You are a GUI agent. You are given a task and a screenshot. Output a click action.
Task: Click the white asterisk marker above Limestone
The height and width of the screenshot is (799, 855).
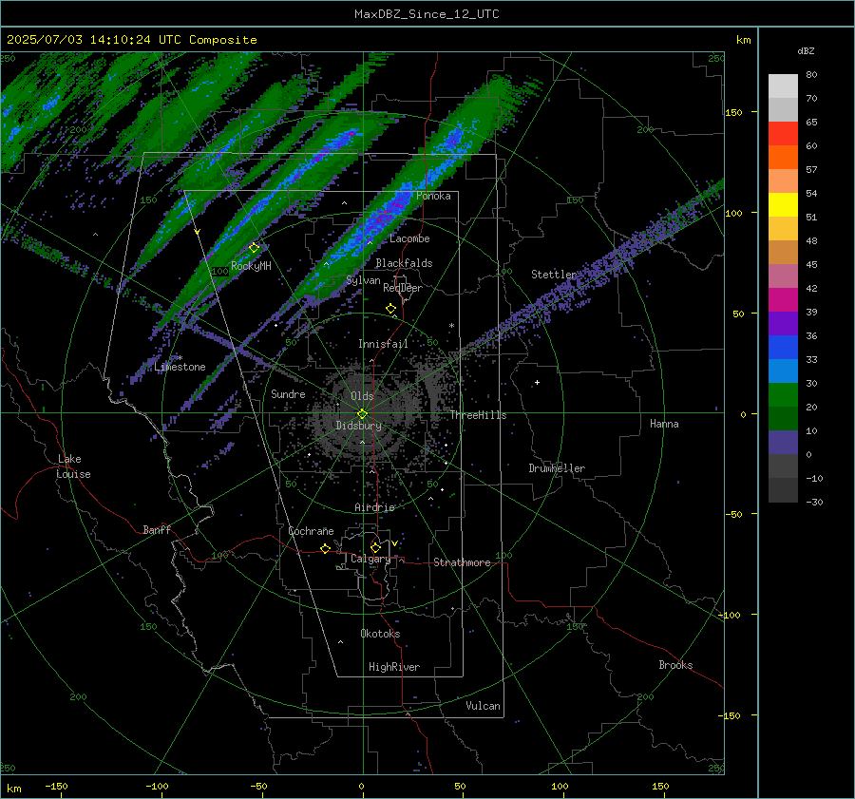tap(180, 358)
